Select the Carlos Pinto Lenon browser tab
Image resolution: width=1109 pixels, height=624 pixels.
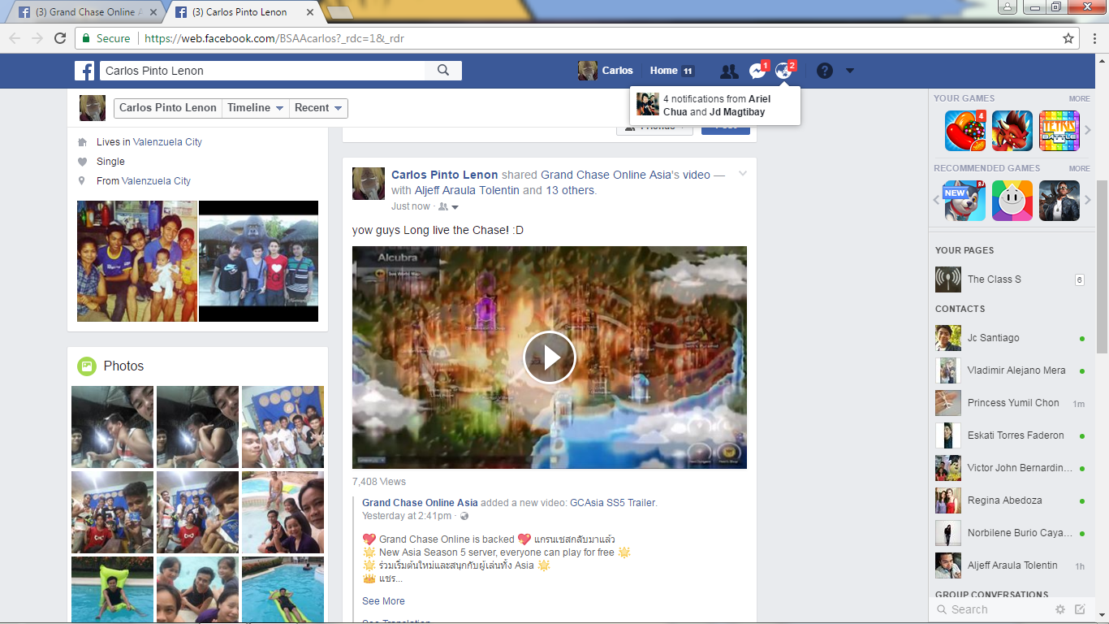(244, 12)
